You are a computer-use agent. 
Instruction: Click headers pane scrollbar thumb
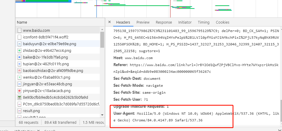(281, 111)
